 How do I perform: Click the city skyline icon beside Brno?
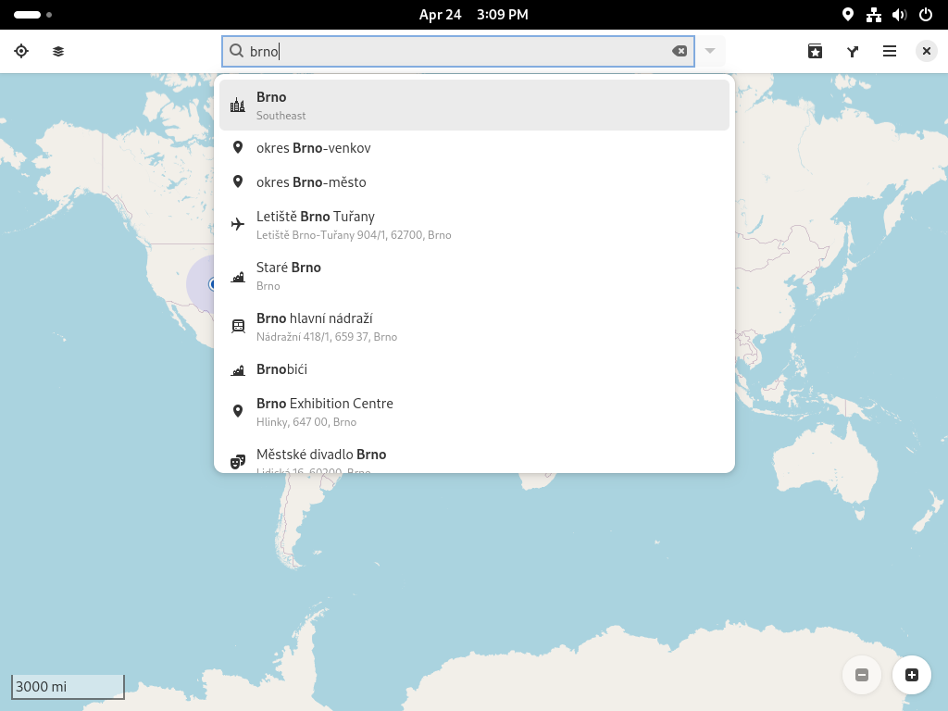coord(238,106)
